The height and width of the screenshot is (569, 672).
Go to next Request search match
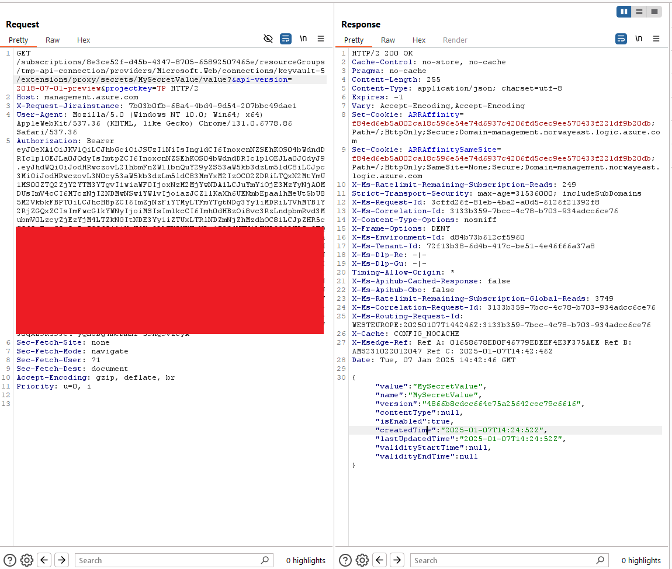tap(62, 560)
